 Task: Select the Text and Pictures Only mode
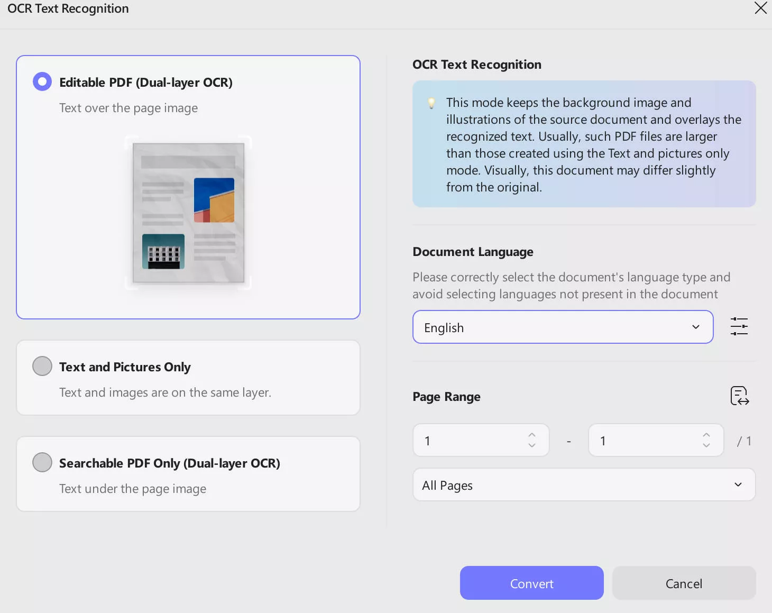click(x=42, y=365)
